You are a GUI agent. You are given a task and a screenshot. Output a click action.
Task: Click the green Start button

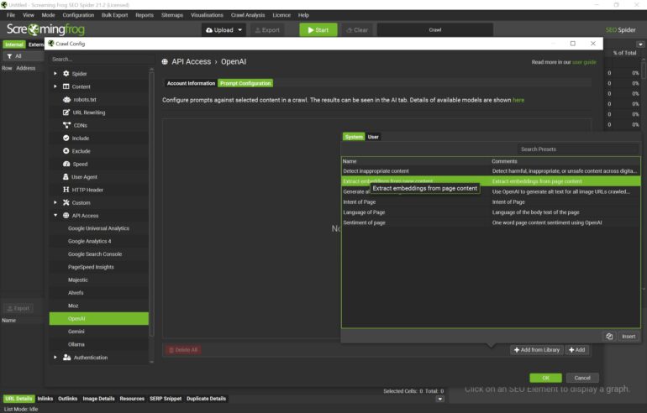[x=318, y=29]
